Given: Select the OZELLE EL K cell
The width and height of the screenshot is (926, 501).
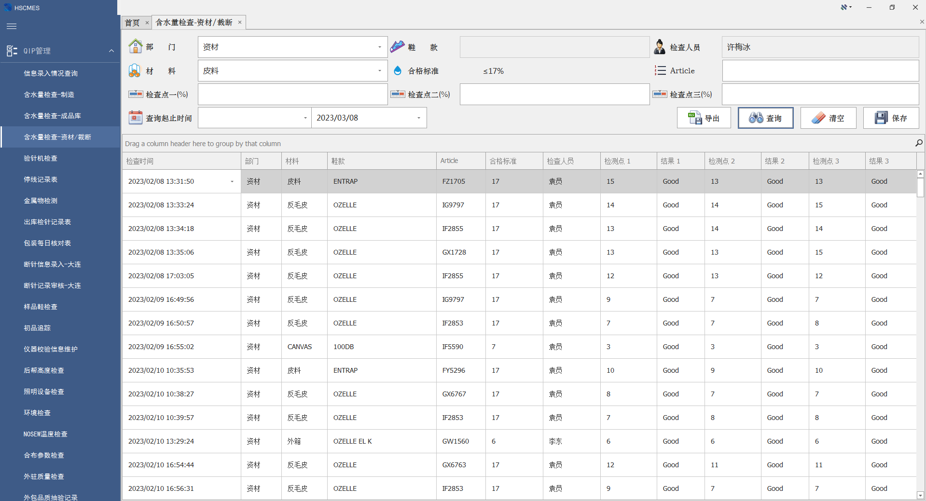Looking at the screenshot, I should [x=382, y=441].
